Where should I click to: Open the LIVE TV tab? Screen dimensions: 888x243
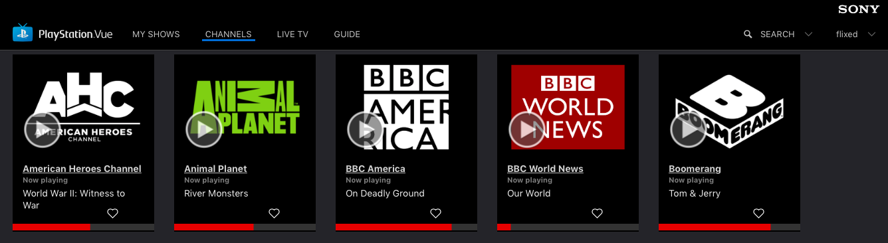[x=292, y=34]
